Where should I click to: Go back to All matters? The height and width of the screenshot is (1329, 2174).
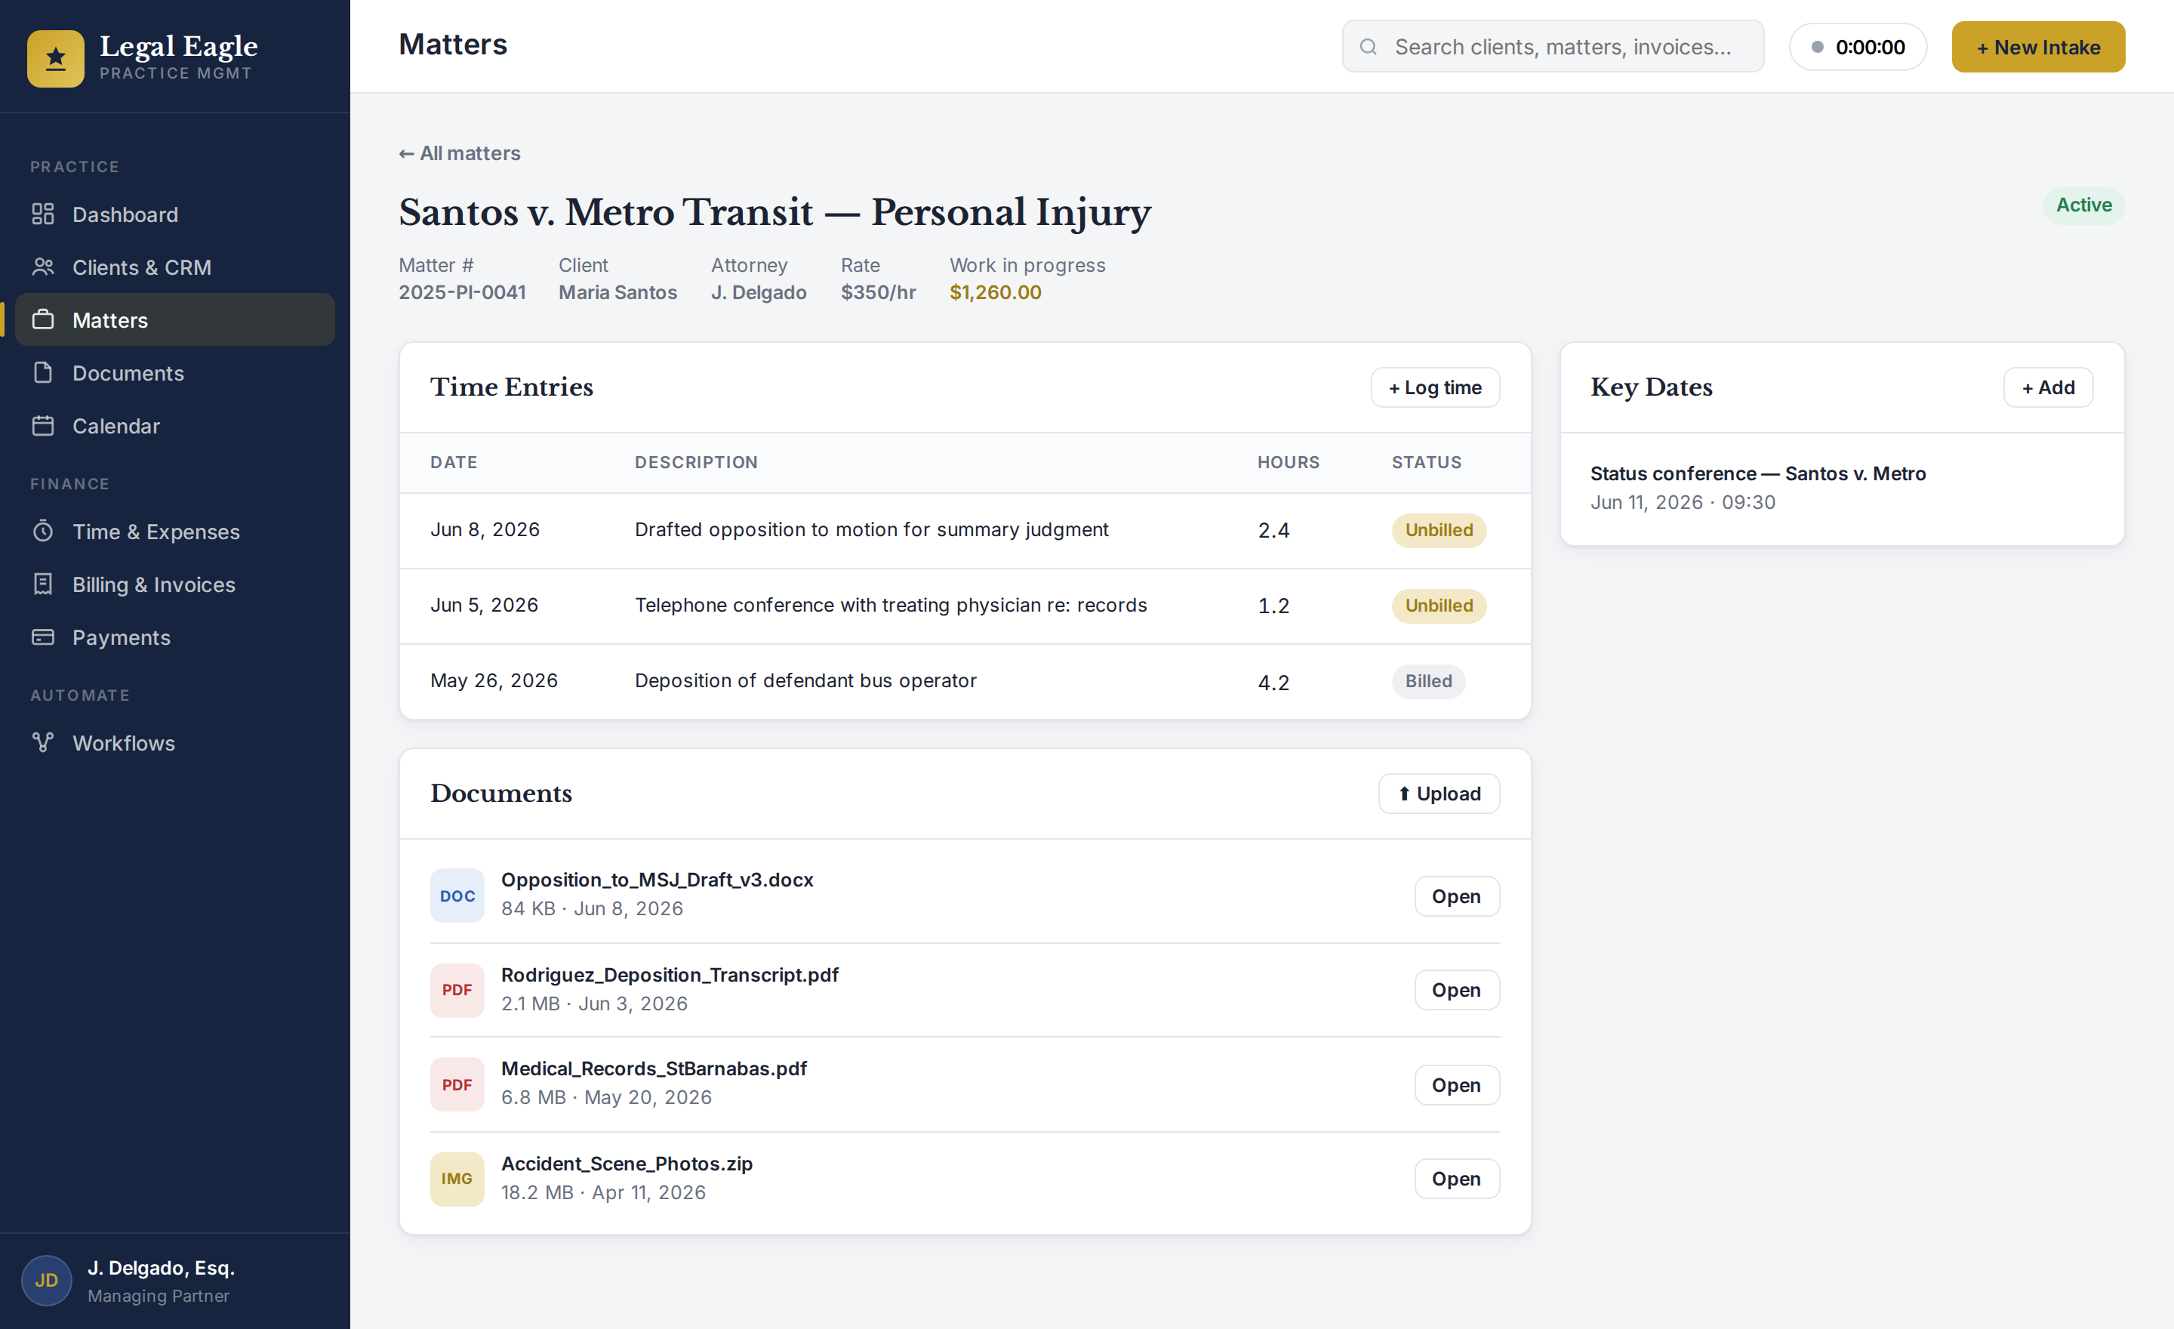(460, 153)
